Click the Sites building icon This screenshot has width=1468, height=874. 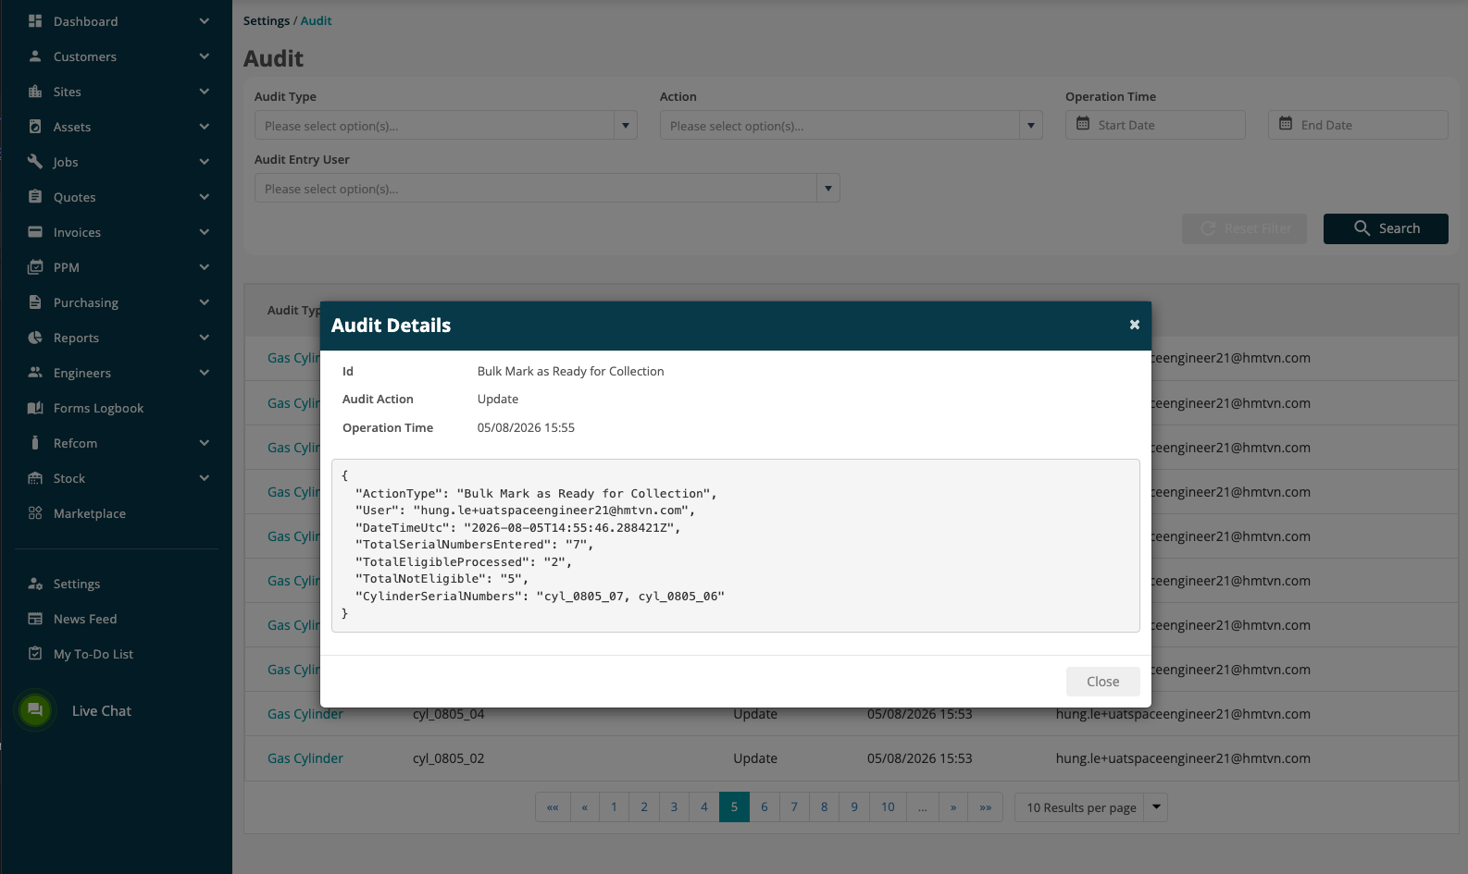(x=35, y=91)
